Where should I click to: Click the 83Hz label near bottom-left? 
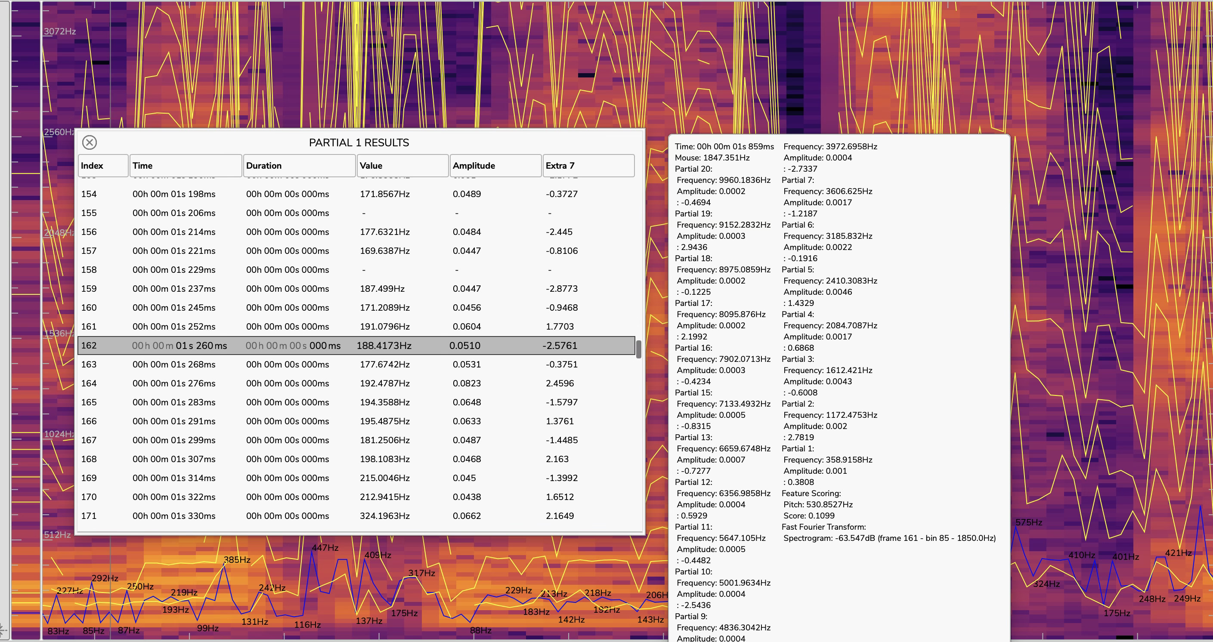58,631
